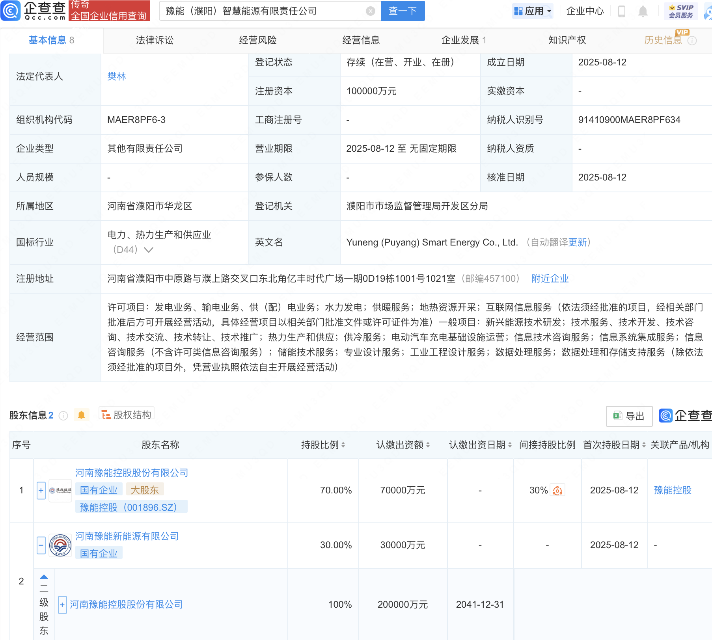Viewport: 712px width, 640px height.
Task: Collapse row 2 河南豫能新能源 minus toggle
Action: (41, 545)
